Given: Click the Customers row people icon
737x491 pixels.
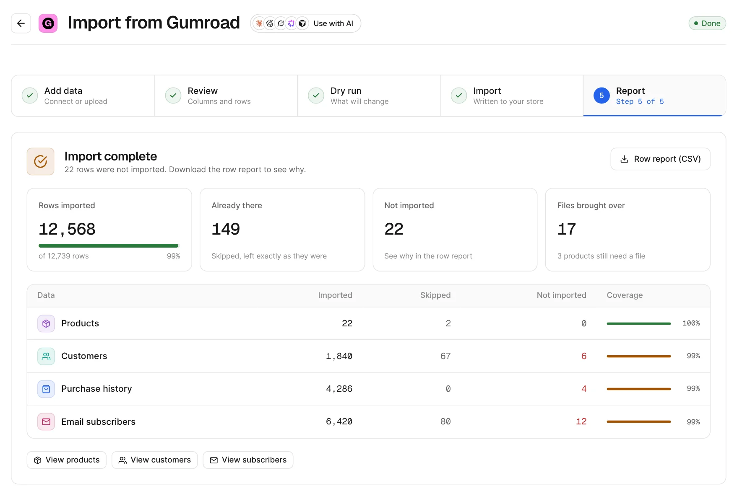Looking at the screenshot, I should tap(46, 356).
